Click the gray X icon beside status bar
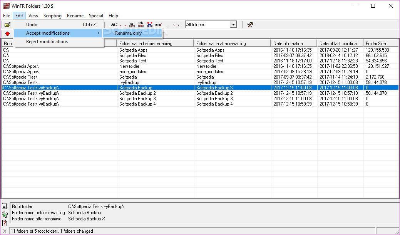 point(5,231)
